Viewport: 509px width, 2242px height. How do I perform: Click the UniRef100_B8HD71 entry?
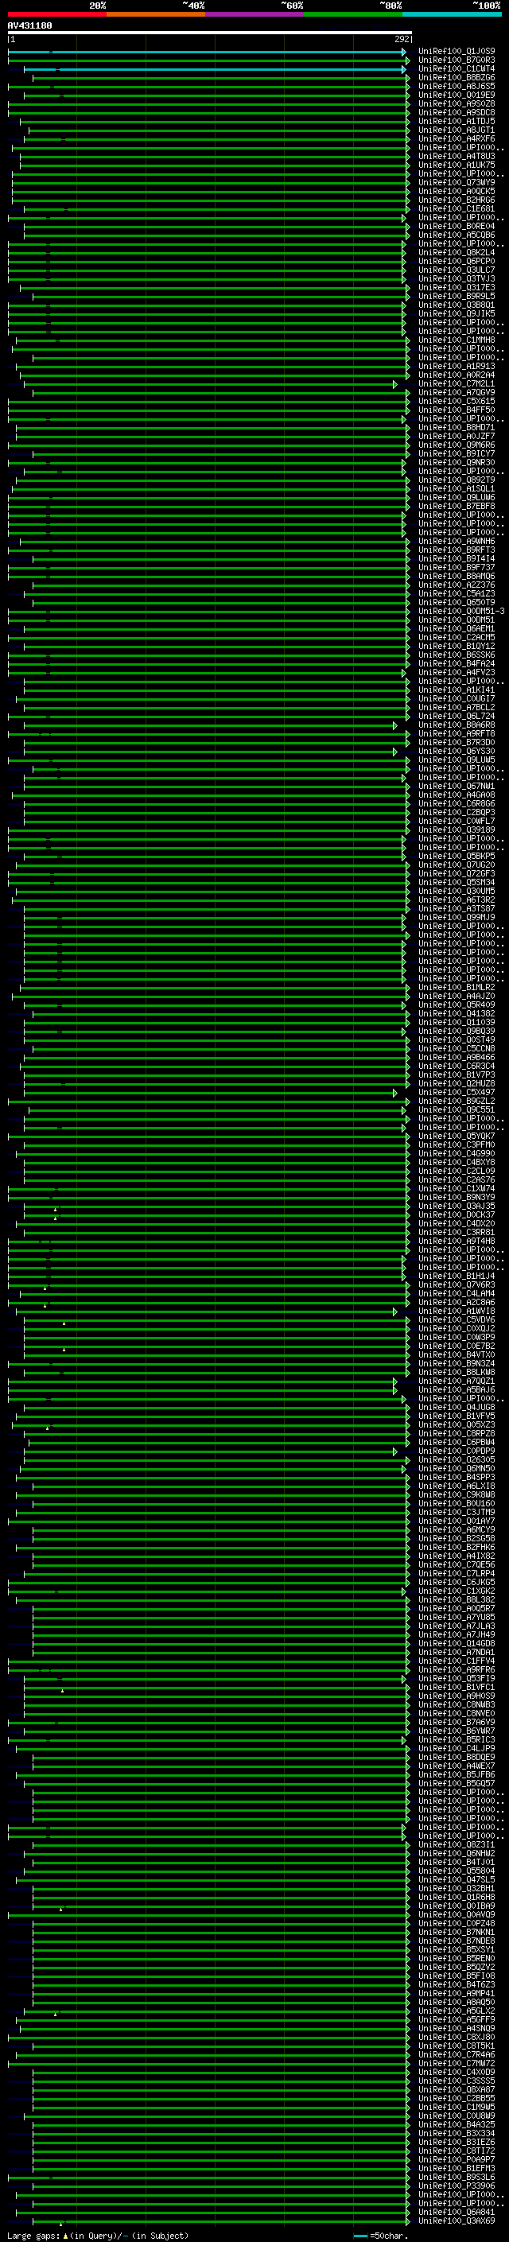457,427
